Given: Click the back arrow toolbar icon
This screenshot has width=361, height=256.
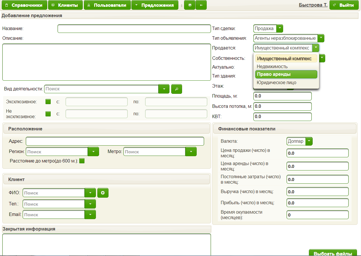Looking at the screenshot, I should pyautogui.click(x=201, y=5).
